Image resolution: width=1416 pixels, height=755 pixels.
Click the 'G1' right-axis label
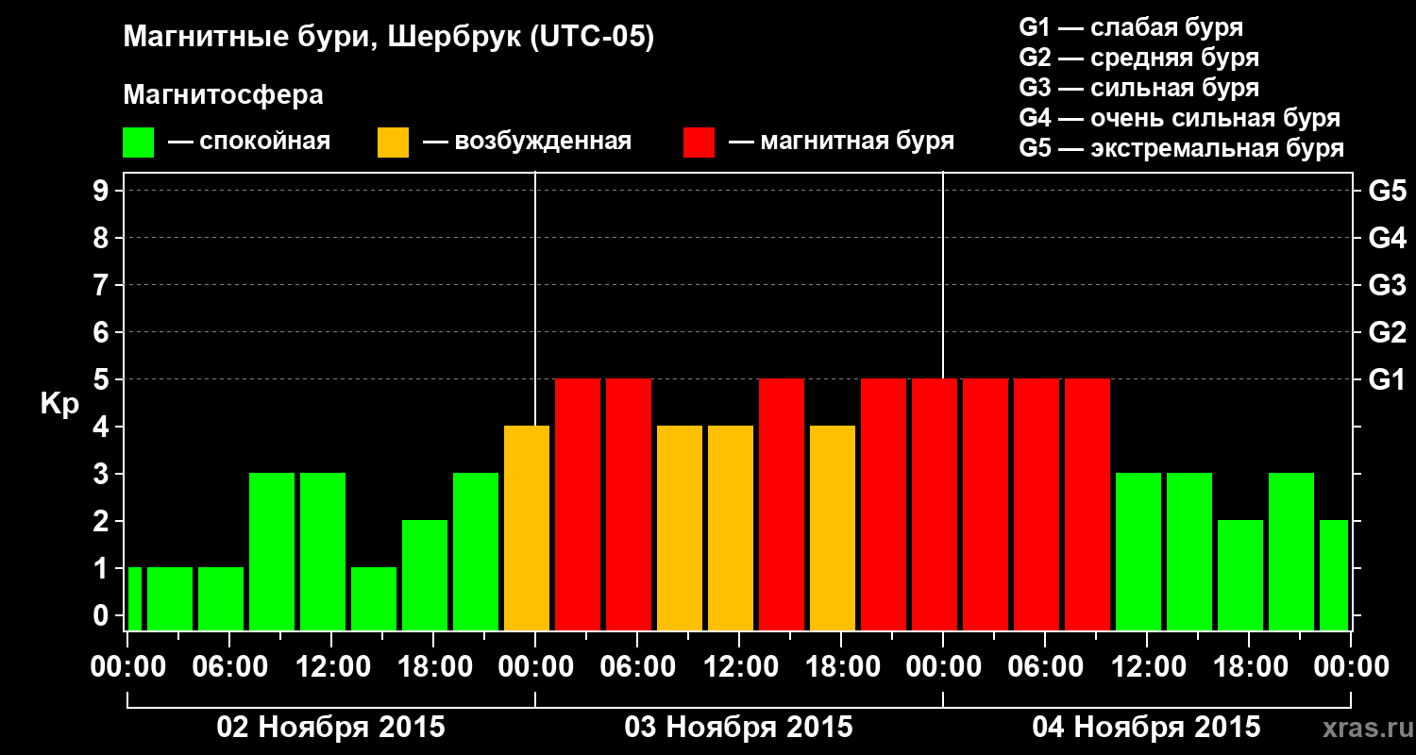click(x=1388, y=379)
